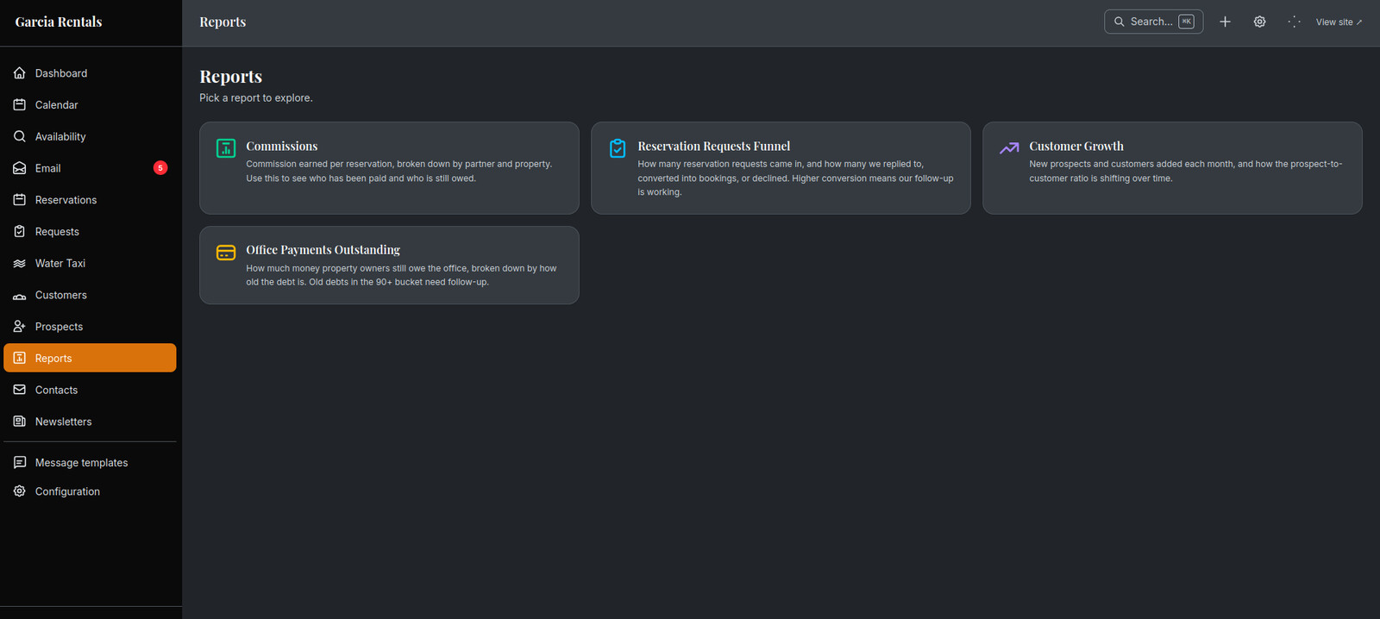The height and width of the screenshot is (619, 1380).
Task: Select Availability in the sidebar
Action: pyautogui.click(x=90, y=136)
